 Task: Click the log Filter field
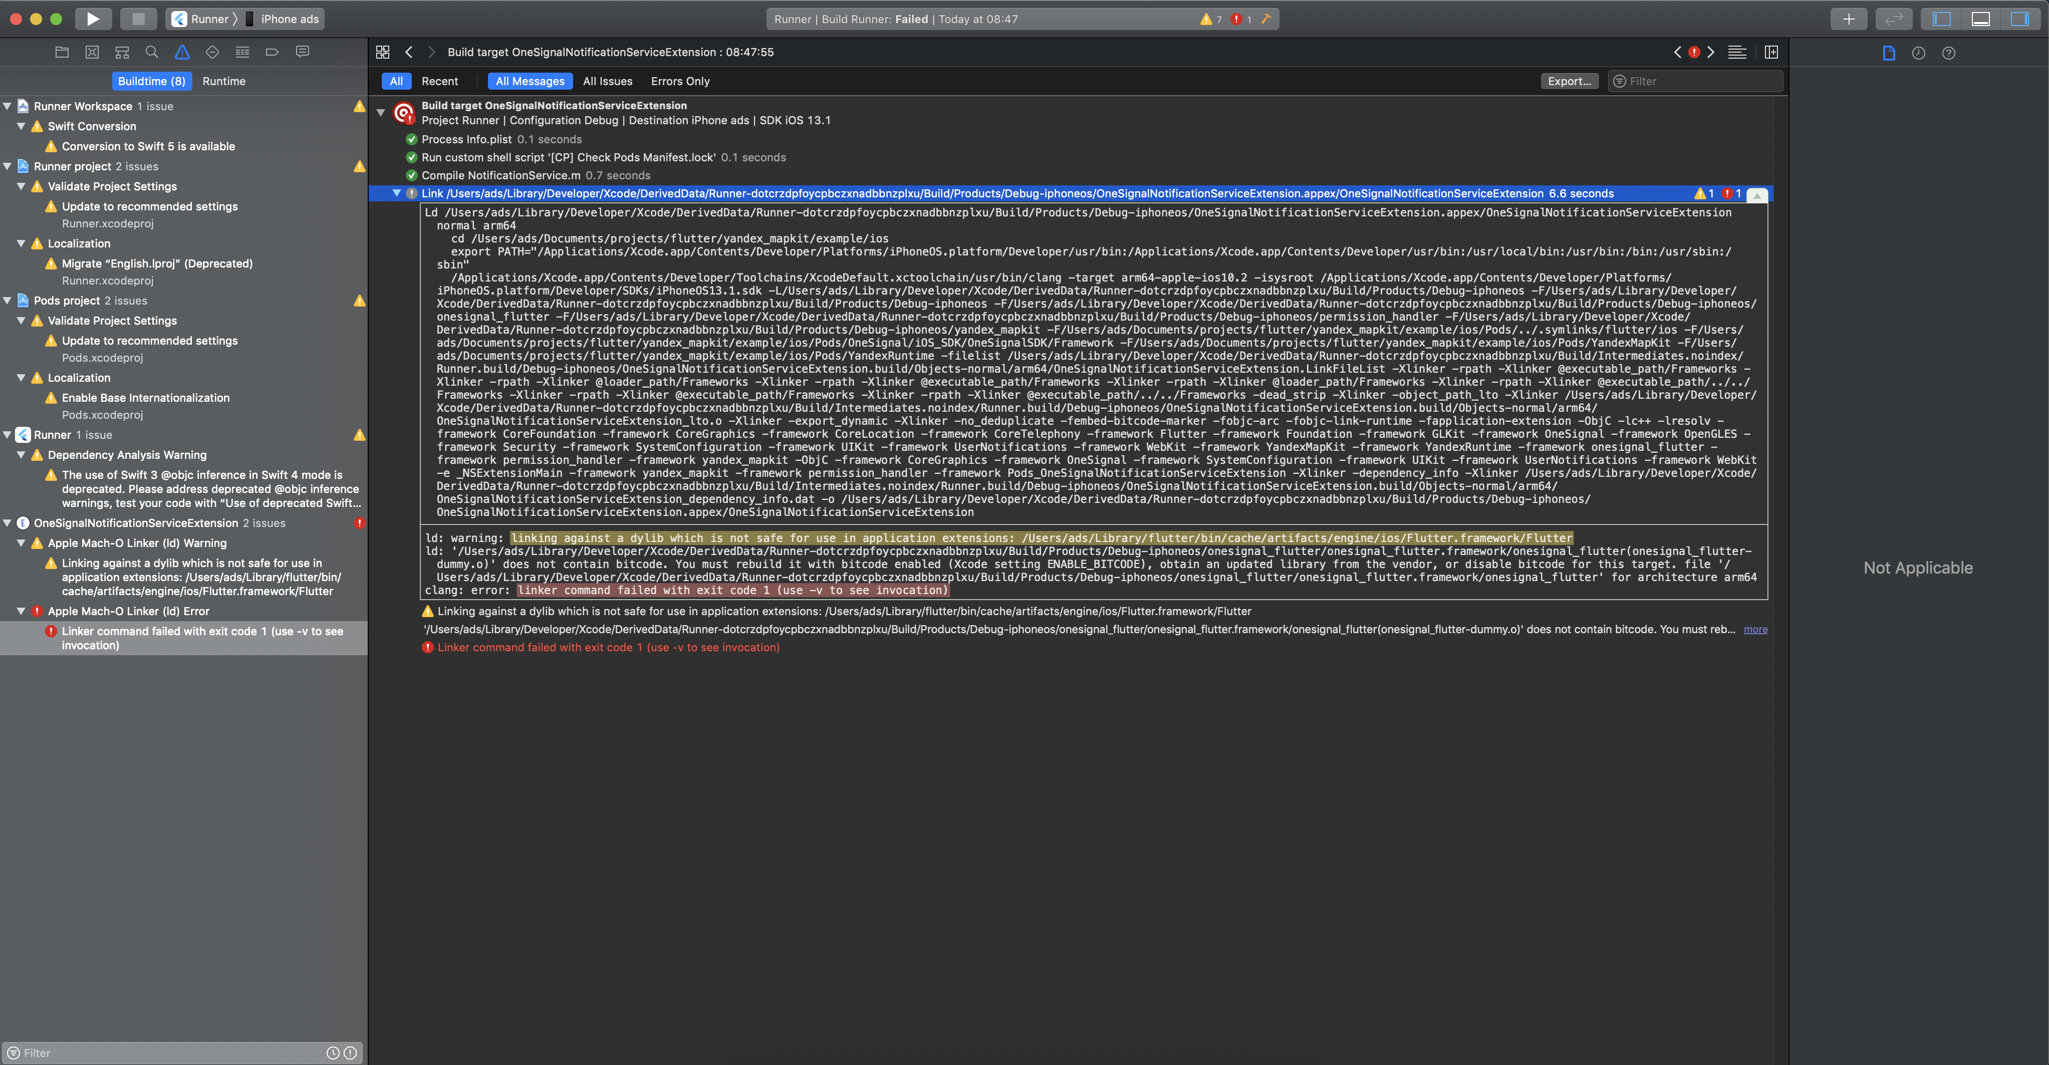[1695, 81]
